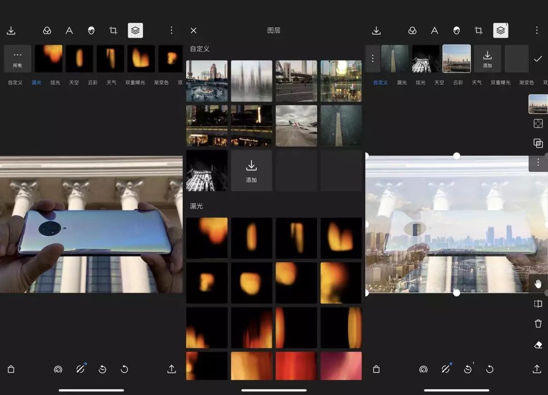548x395 pixels.
Task: Close the 图层 layers panel
Action: coord(193,30)
